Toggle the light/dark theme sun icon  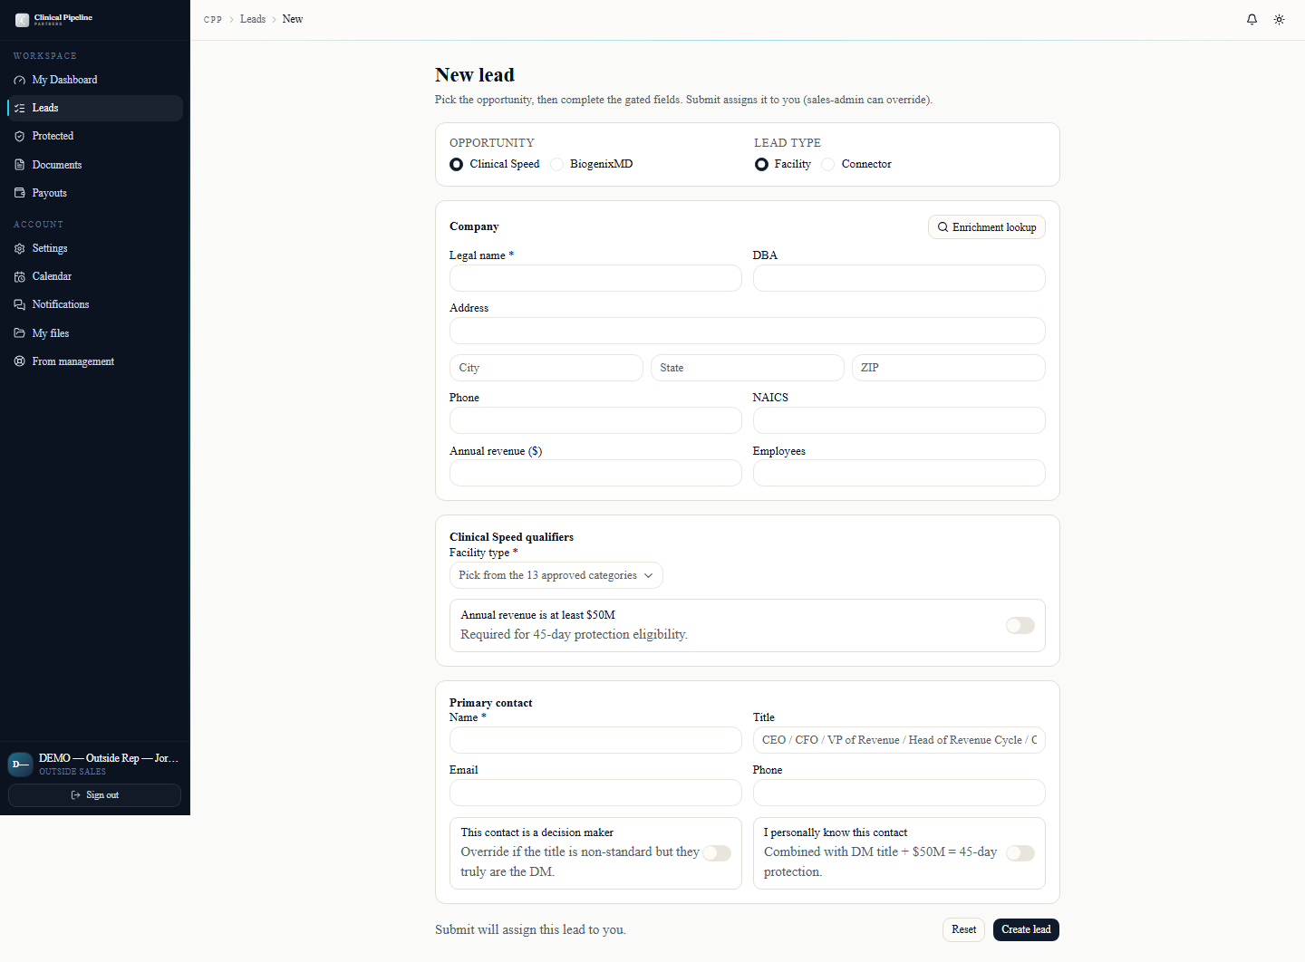point(1279,19)
